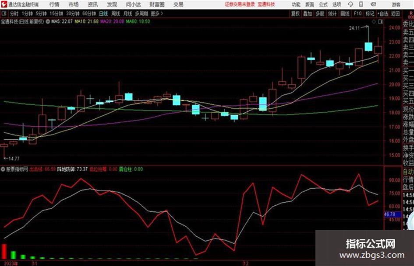Expand the 股票指标网 indicator dropdown arrow

(3, 169)
